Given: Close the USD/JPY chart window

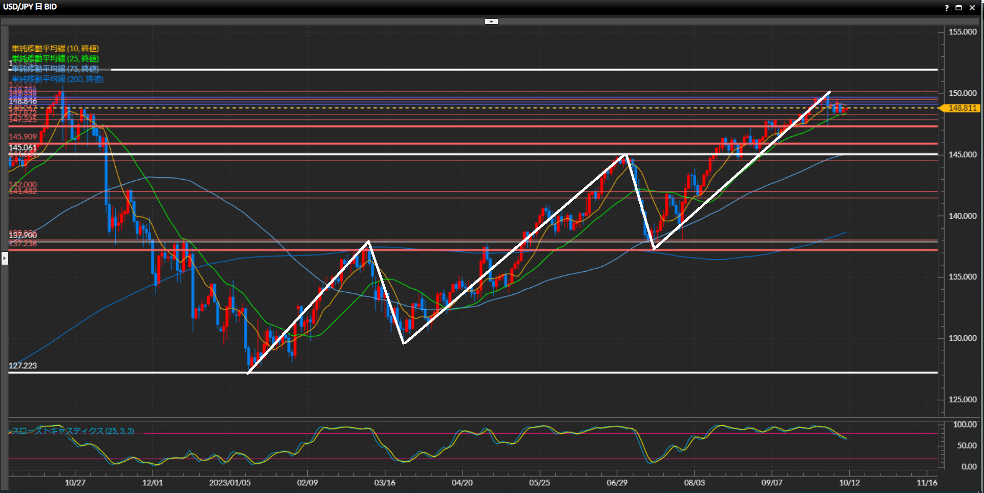Looking at the screenshot, I should coord(972,8).
